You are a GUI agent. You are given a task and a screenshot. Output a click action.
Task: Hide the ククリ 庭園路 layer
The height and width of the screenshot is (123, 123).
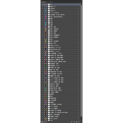point(42,109)
